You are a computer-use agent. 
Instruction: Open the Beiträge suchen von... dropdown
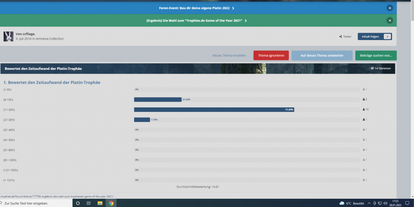coord(375,55)
